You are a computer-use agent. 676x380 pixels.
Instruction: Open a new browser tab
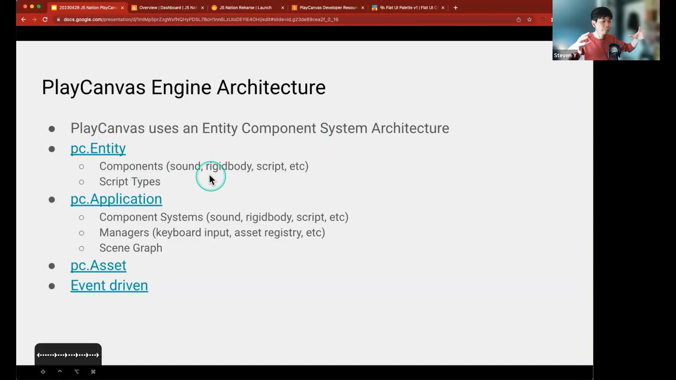(x=456, y=7)
